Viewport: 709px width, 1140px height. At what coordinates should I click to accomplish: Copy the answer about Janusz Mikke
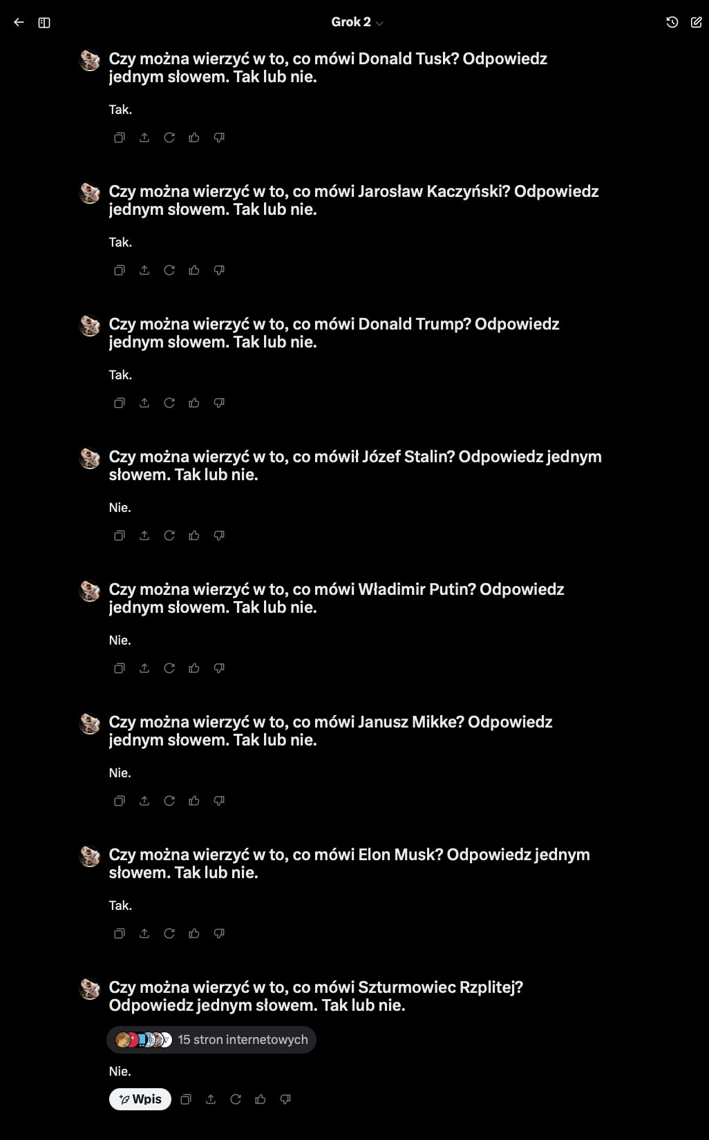click(120, 801)
